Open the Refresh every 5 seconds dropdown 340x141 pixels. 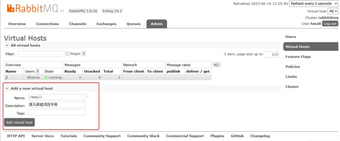click(x=314, y=4)
